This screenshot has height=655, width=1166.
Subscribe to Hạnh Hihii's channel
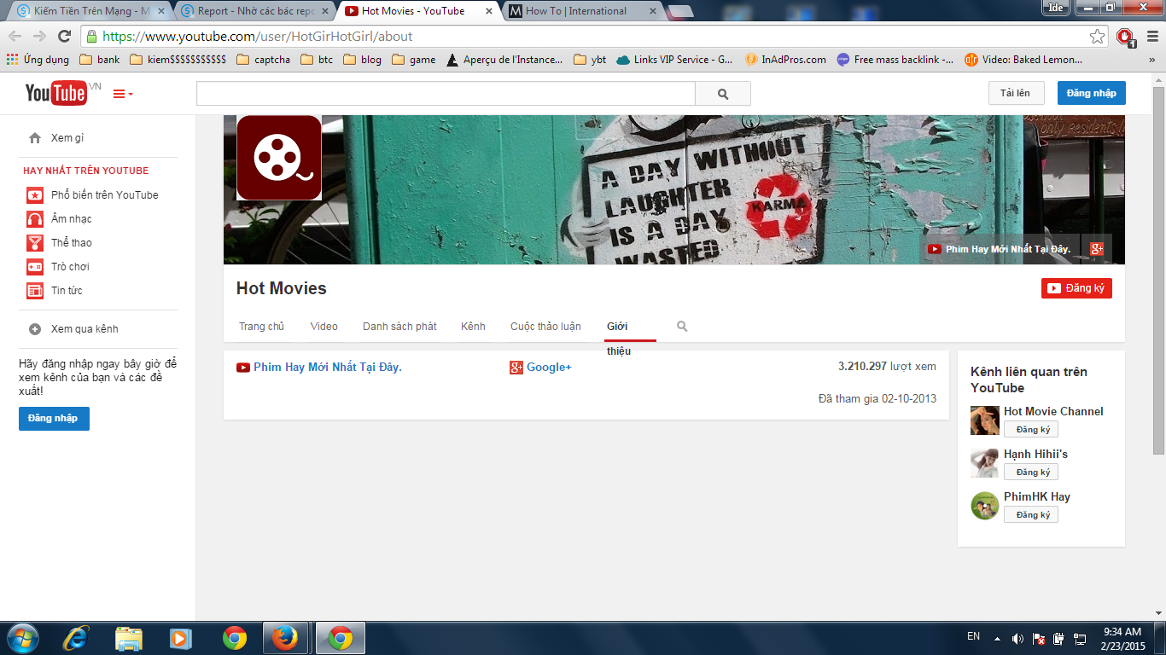[1031, 472]
